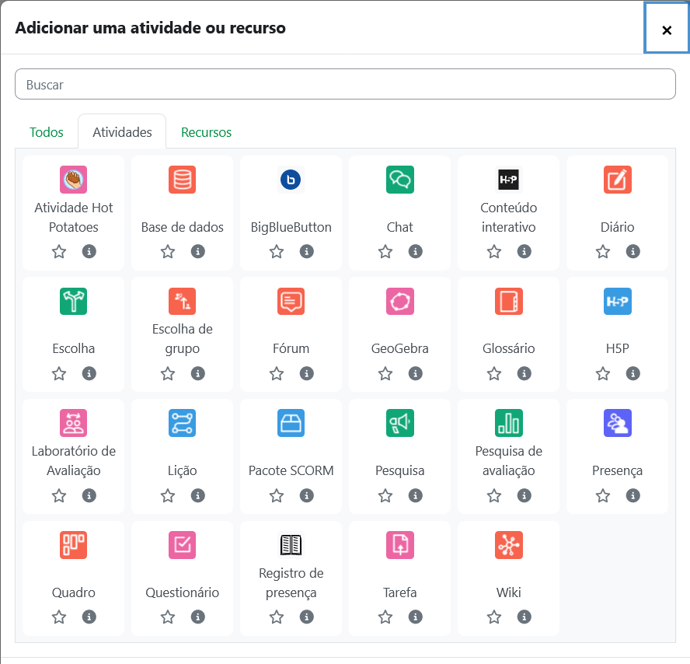690x664 pixels.
Task: Open the BigBlueButton activity icon
Action: (291, 180)
